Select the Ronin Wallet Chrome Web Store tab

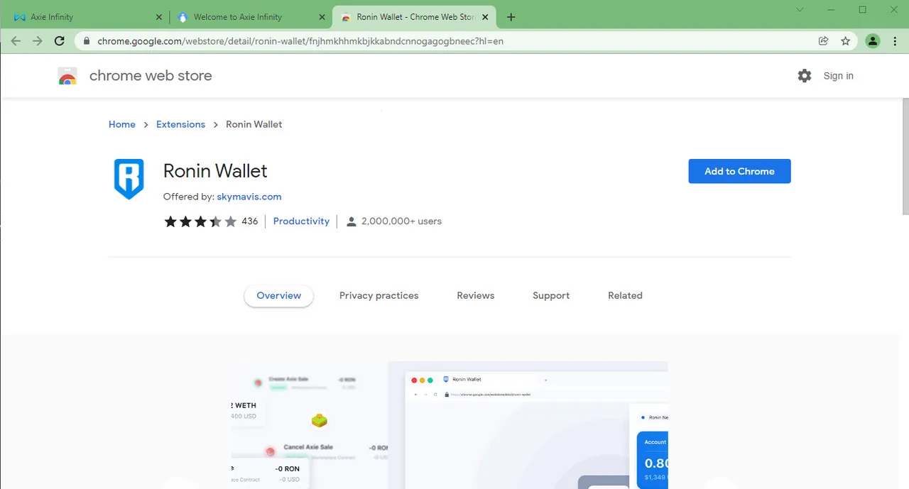click(414, 17)
